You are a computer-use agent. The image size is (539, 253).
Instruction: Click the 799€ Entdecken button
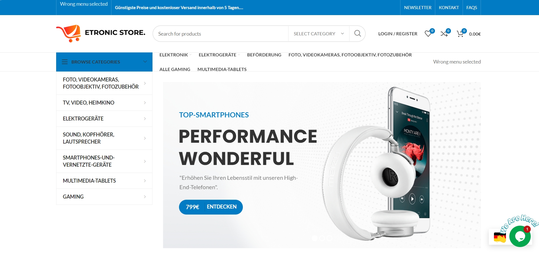pos(211,207)
